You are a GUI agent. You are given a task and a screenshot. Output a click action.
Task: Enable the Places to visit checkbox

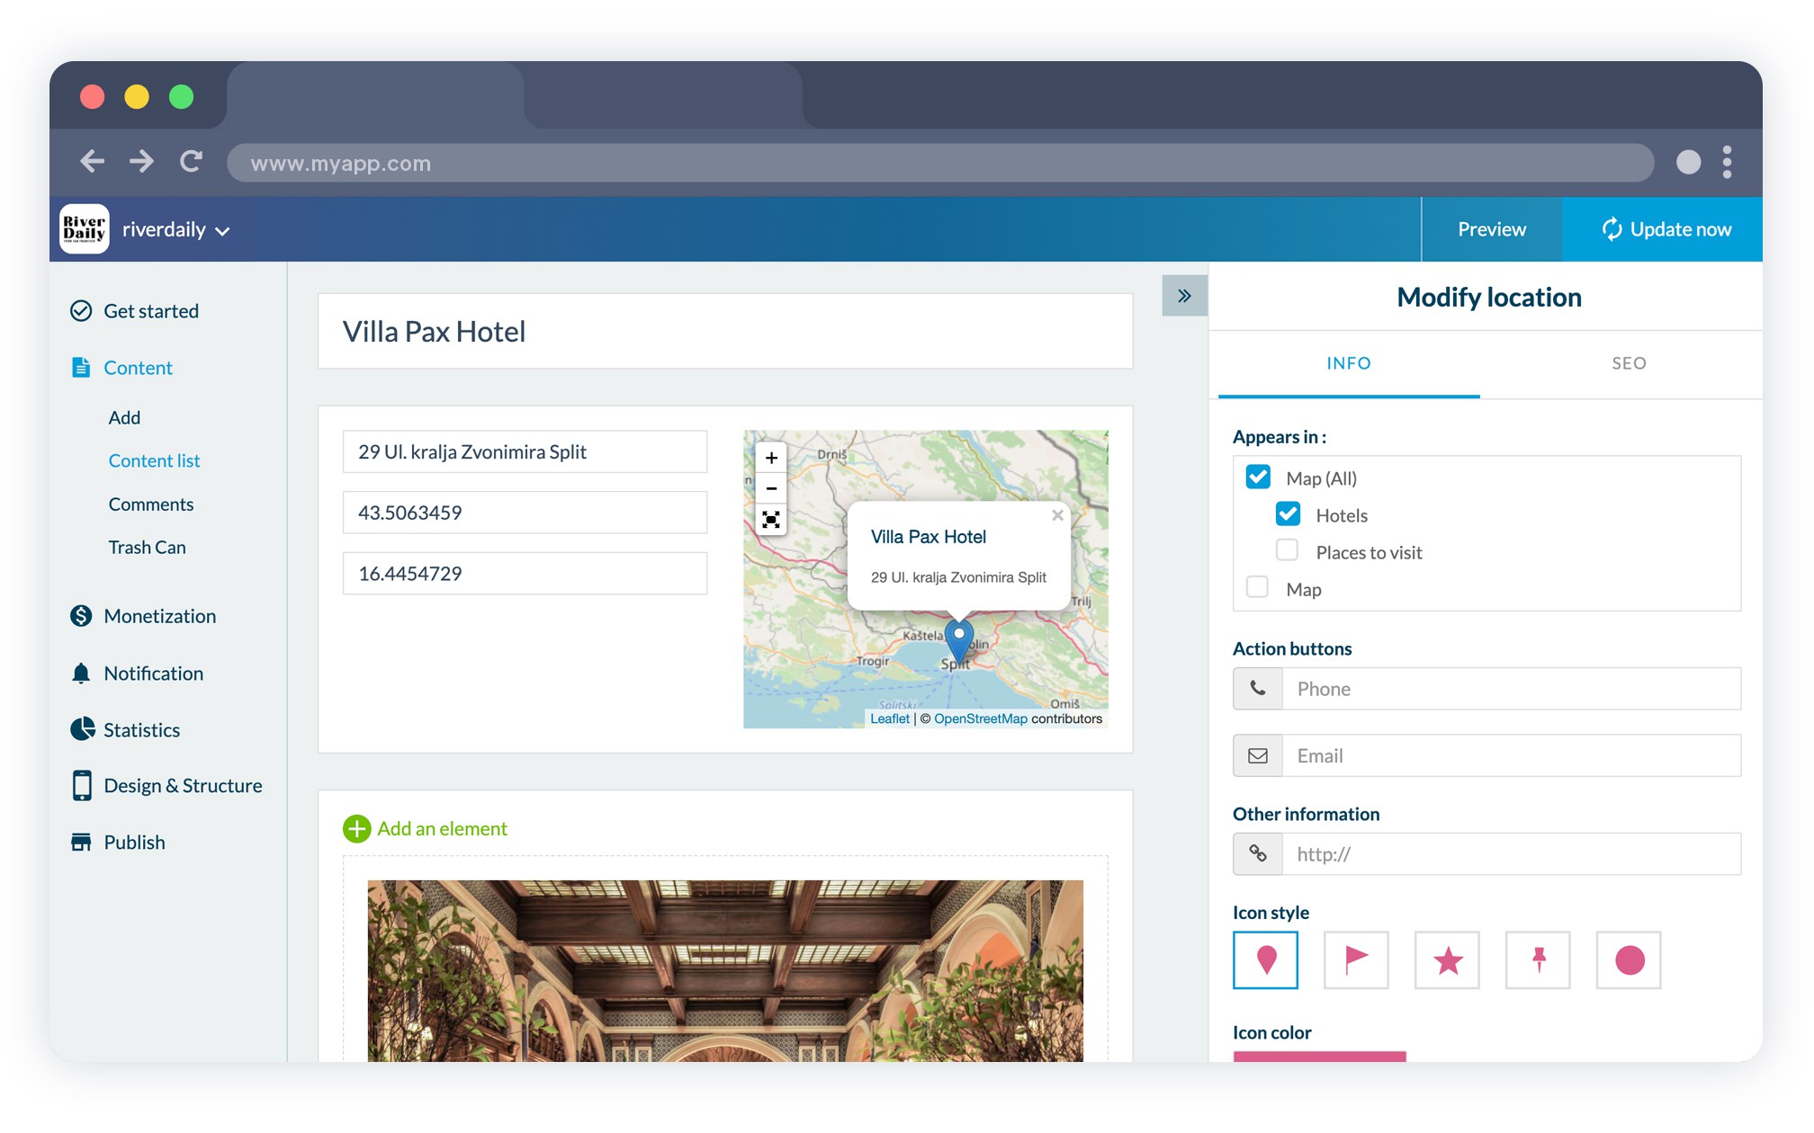pos(1287,549)
